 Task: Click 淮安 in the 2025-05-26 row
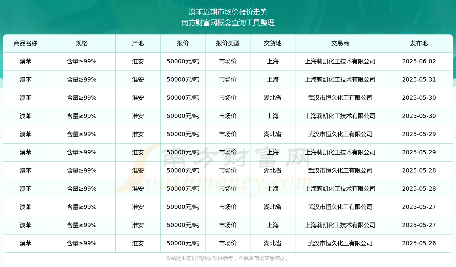(x=138, y=243)
